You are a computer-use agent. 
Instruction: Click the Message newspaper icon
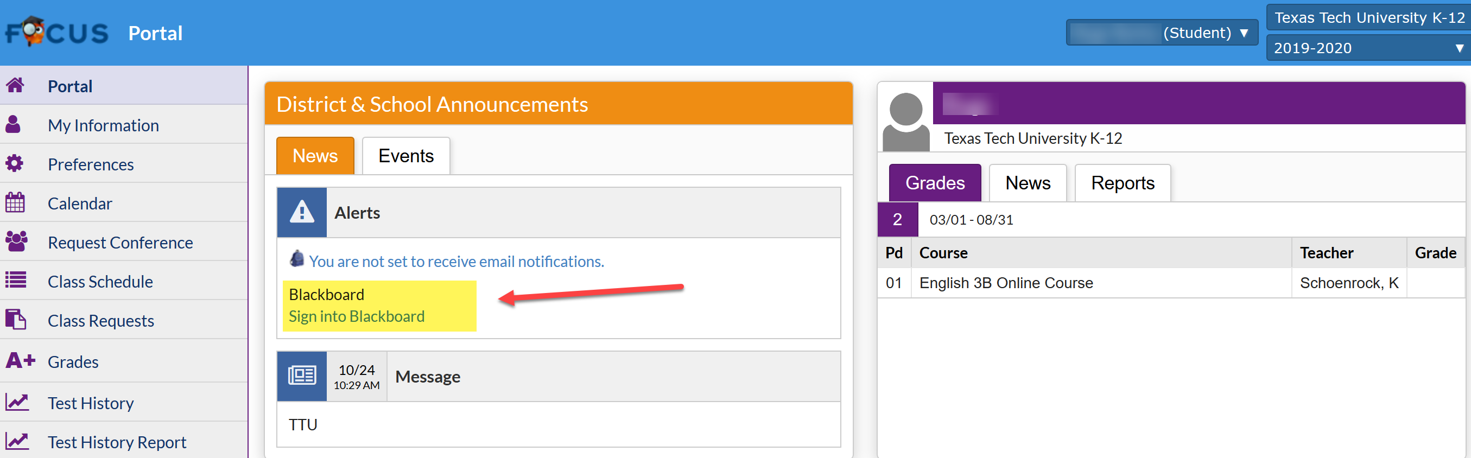pyautogui.click(x=301, y=377)
